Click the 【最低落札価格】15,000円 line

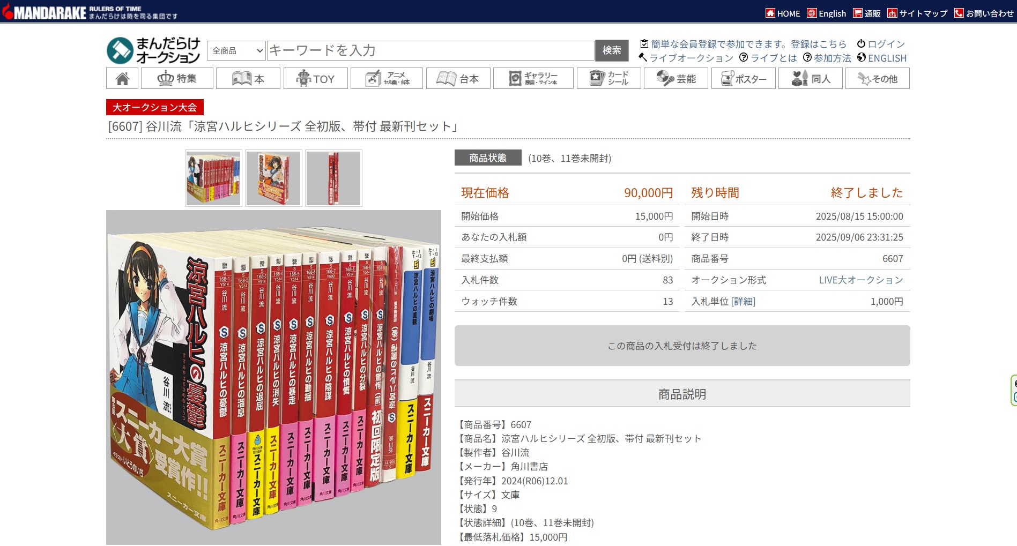click(x=511, y=537)
